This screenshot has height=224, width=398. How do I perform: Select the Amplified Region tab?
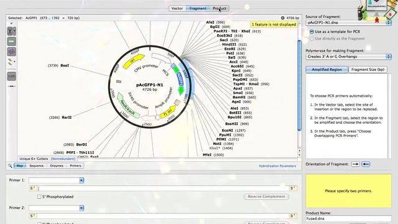point(326,70)
